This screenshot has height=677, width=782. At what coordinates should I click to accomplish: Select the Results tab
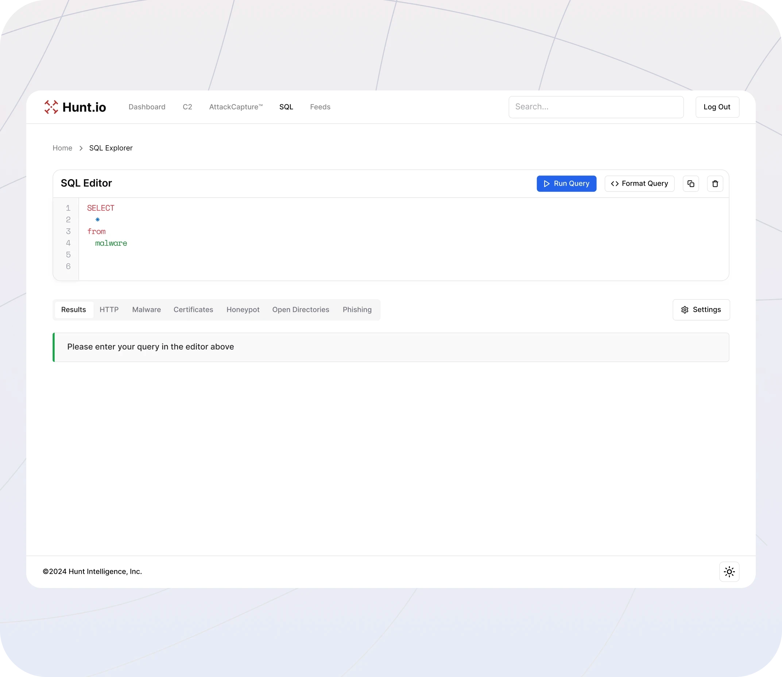74,310
